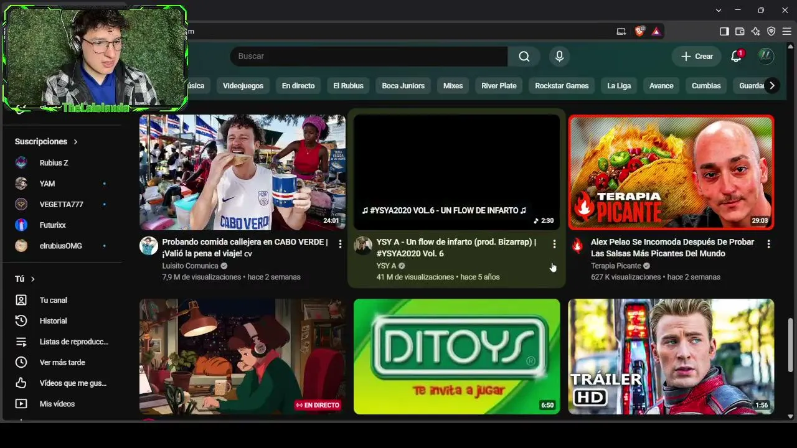797x448 pixels.
Task: Open the 'YSY A - Un flow de infarto' title
Action: point(456,248)
